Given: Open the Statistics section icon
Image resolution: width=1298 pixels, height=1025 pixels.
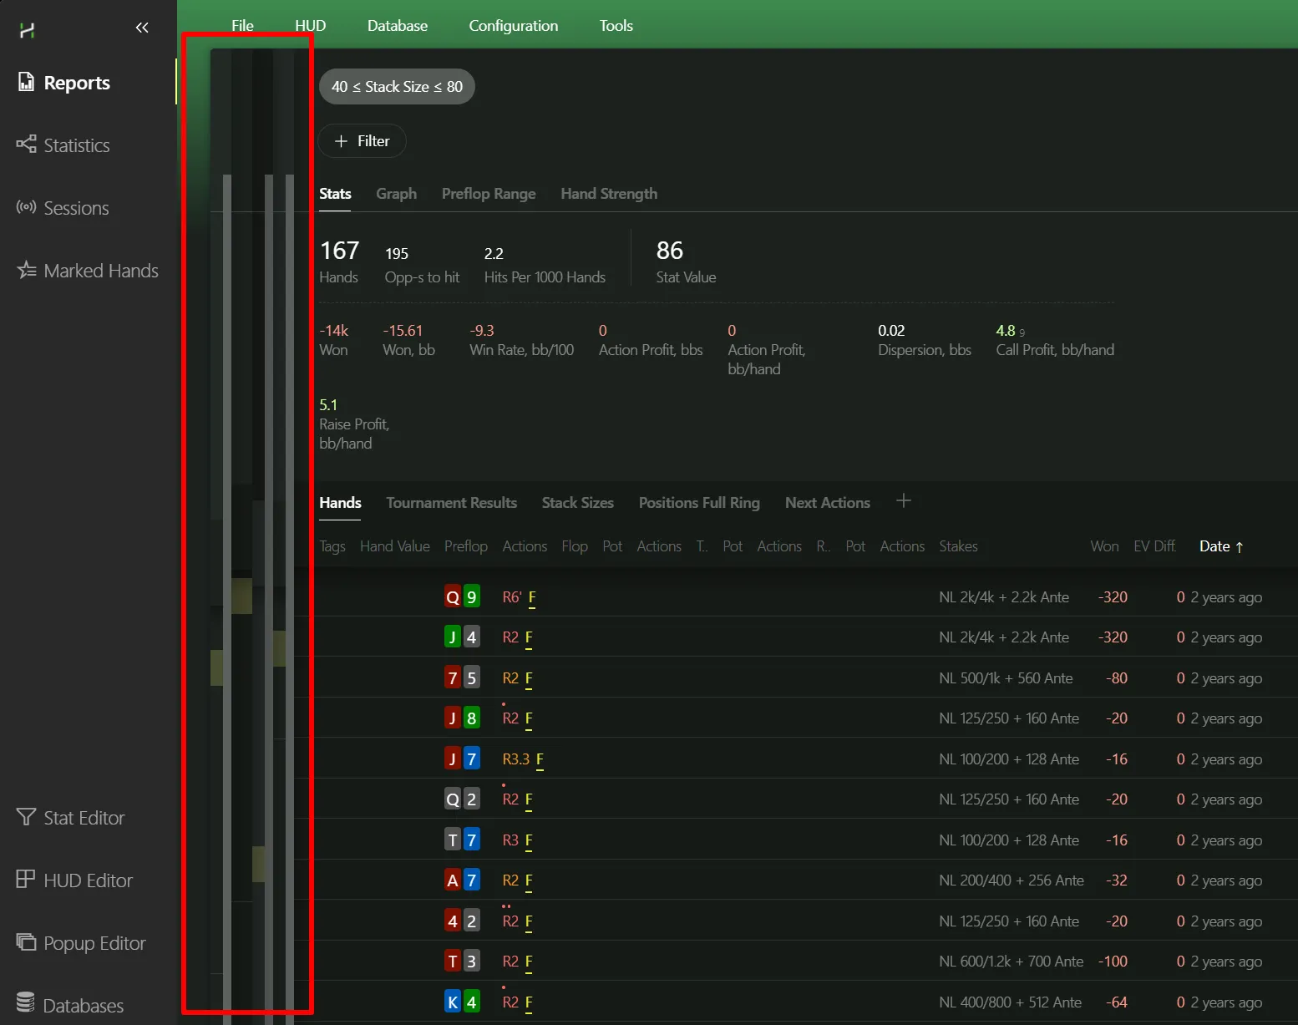Looking at the screenshot, I should pos(27,145).
